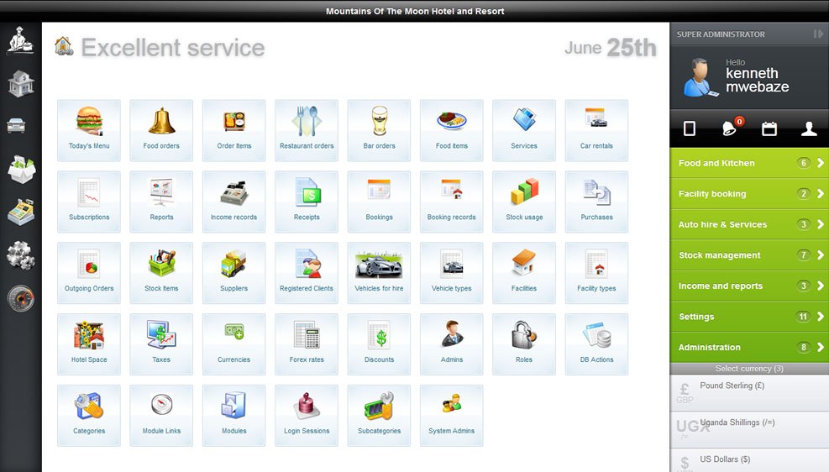Open the calendar icon in user panel

[769, 128]
